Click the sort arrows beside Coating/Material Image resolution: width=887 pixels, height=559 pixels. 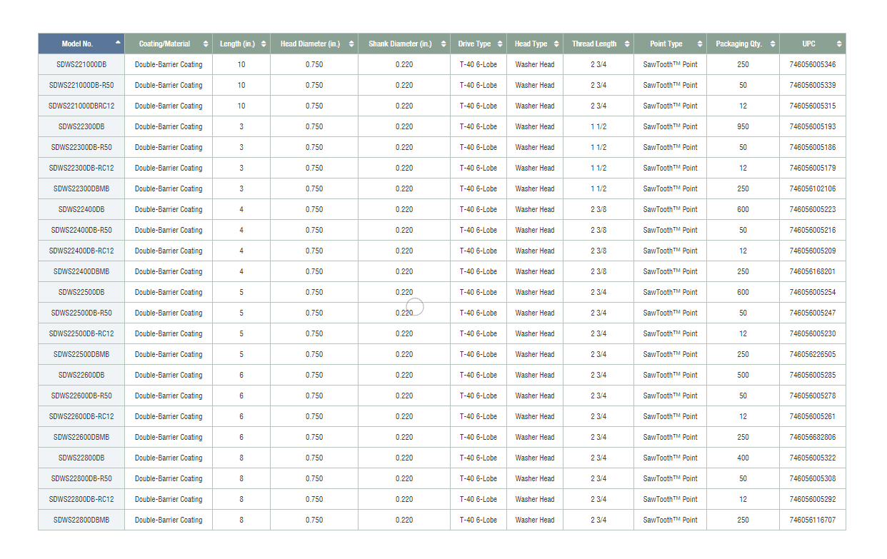(x=206, y=44)
